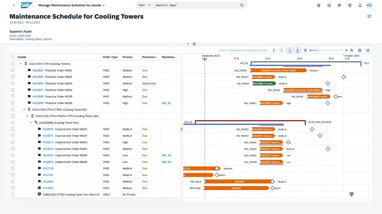Open the help question mark icon
Screen dimensions: 382x214
pyautogui.click(x=349, y=5)
